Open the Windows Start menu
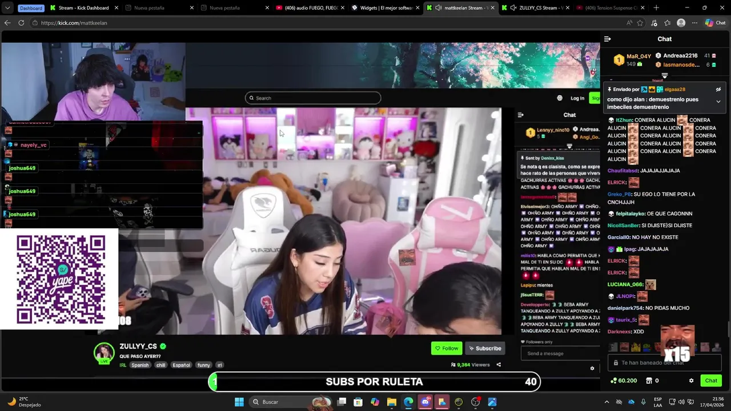Image resolution: width=731 pixels, height=411 pixels. [239, 402]
